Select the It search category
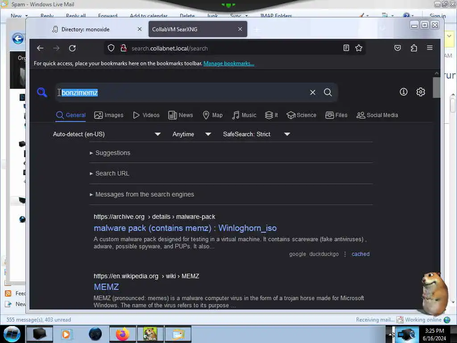 271,115
